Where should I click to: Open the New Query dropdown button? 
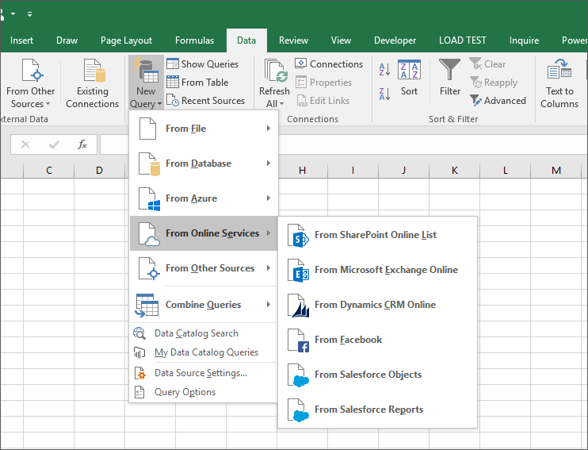coord(146,83)
